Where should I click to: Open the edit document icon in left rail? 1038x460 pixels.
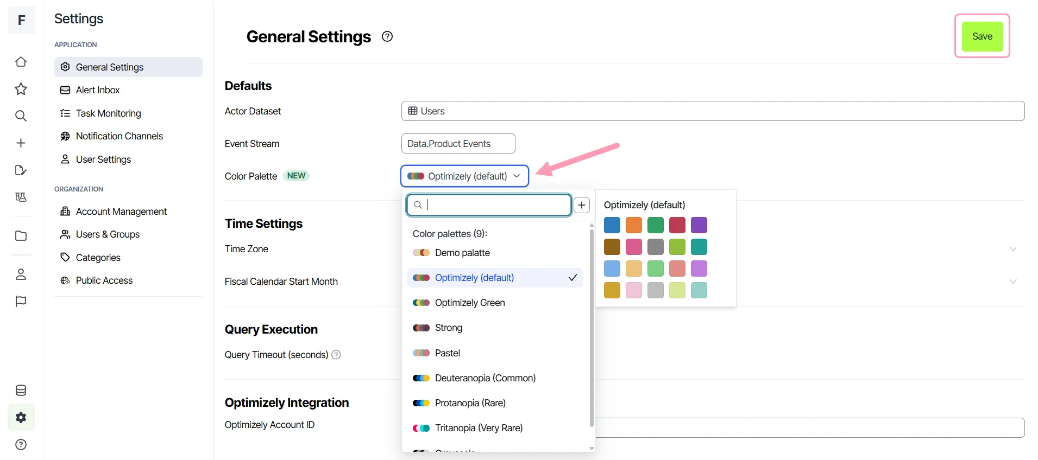[21, 170]
